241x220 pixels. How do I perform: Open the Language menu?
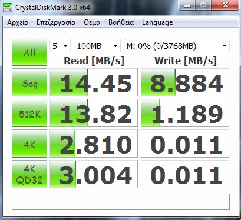pyautogui.click(x=157, y=22)
